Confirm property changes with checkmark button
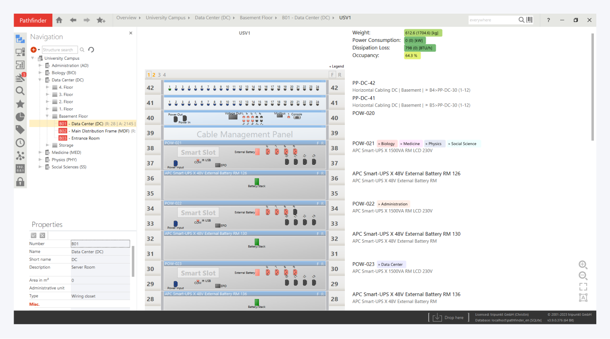Viewport: 610px width, 339px height. (34, 235)
